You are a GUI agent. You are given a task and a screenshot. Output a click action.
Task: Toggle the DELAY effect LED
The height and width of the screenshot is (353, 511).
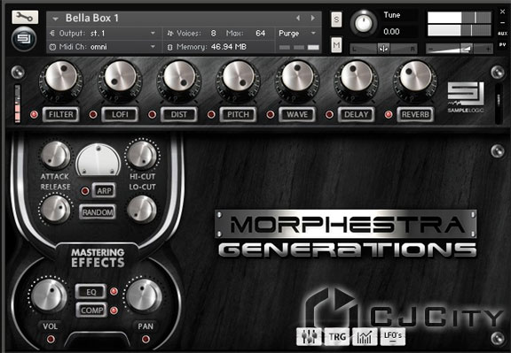[x=329, y=114]
